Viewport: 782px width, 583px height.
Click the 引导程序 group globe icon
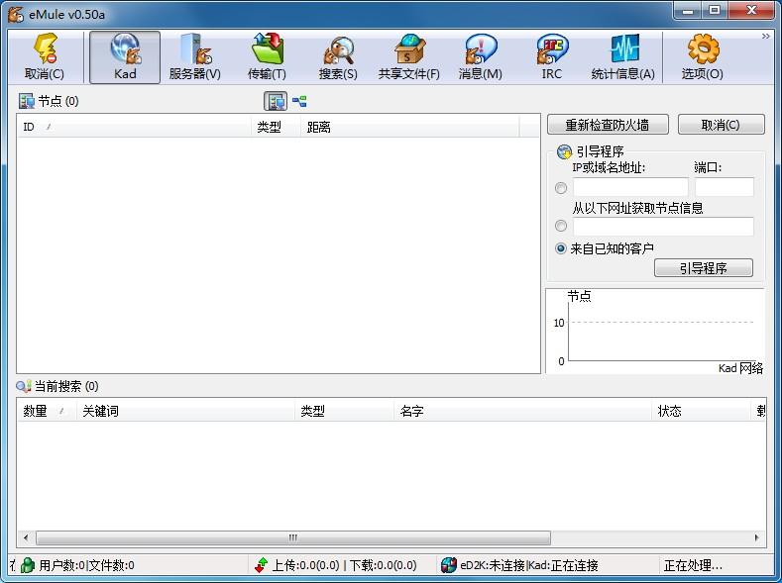pyautogui.click(x=564, y=151)
